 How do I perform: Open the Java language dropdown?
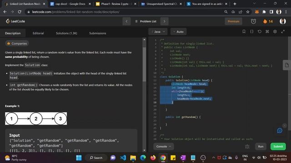(158, 32)
